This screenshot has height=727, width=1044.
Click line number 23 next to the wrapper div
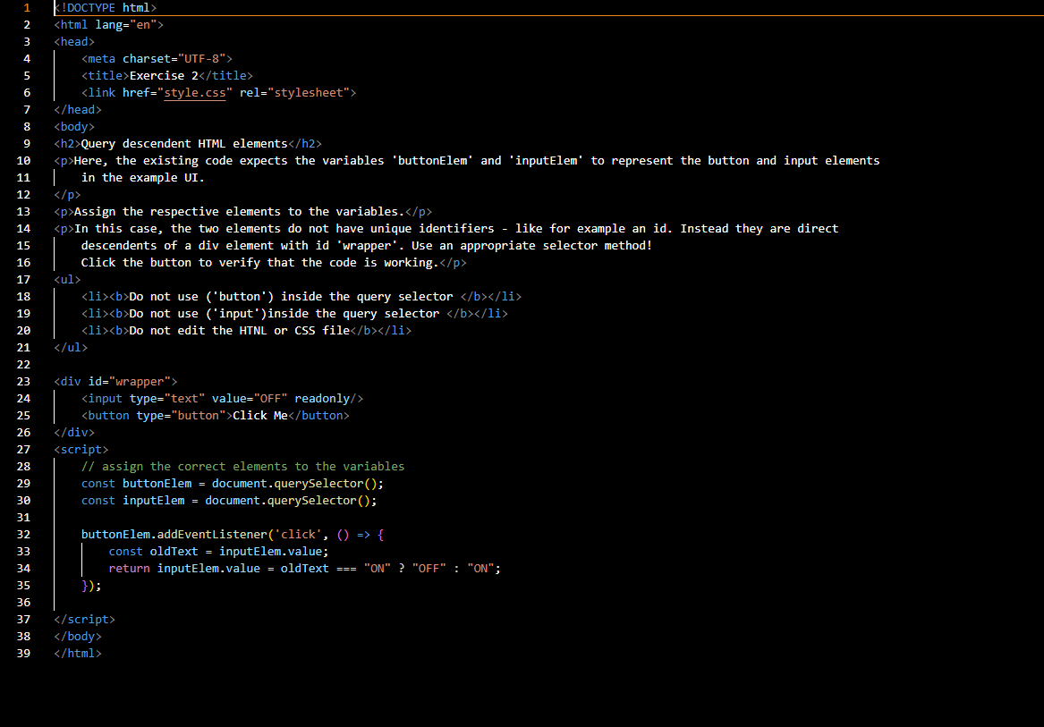pos(23,381)
